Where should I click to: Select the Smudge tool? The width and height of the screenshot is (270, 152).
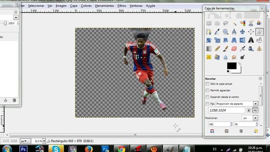234,57
